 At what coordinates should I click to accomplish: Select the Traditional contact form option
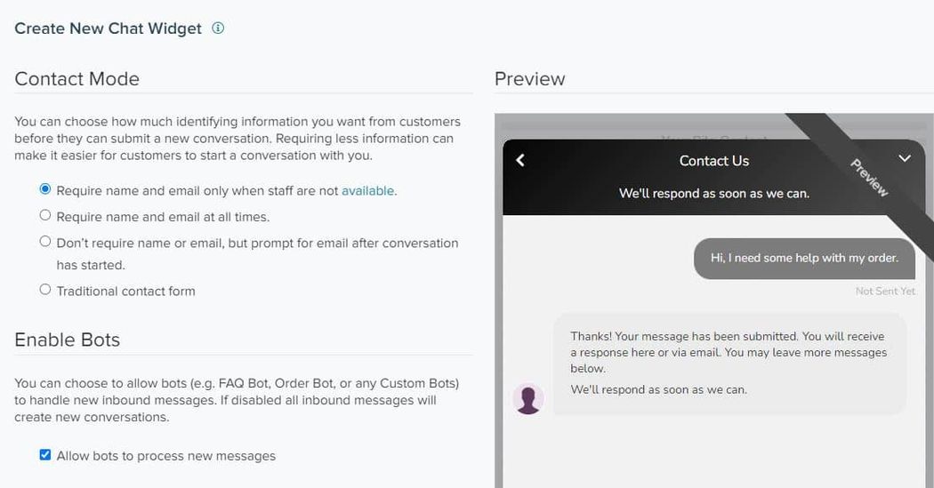click(45, 289)
